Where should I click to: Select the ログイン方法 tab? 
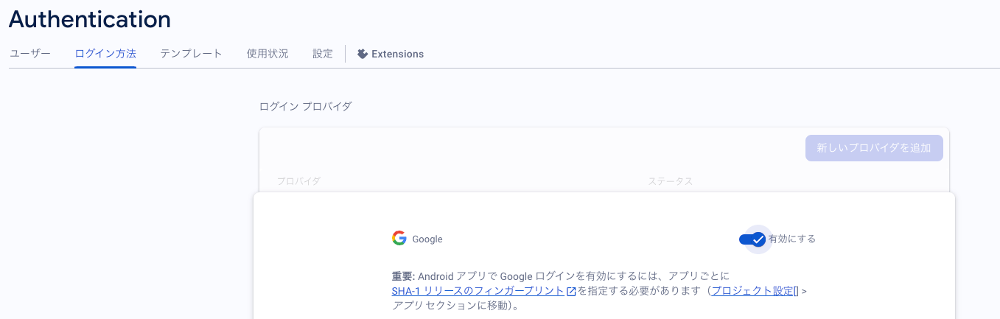[105, 54]
